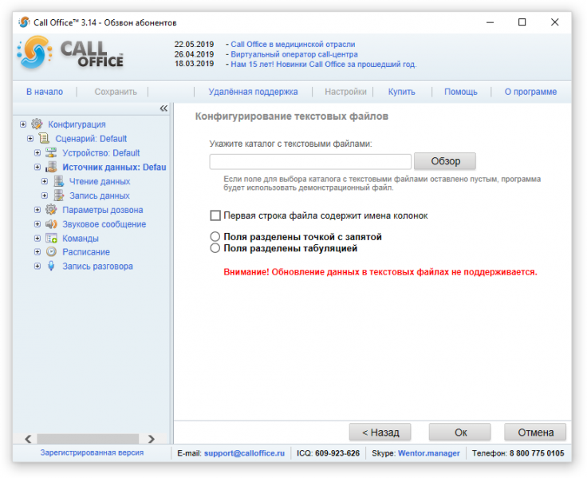Screen dimensions: 587x478
Task: Click the Отмена button
Action: click(535, 433)
